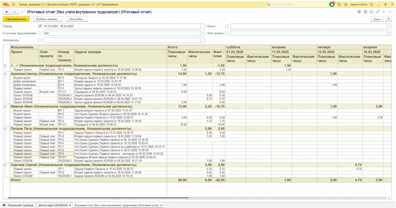Open help with the question mark button
This screenshot has height=208, width=396.
[388, 19]
